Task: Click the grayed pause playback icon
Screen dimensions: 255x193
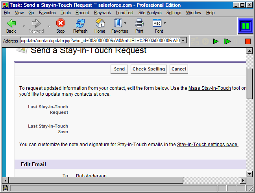Action: click(x=237, y=41)
